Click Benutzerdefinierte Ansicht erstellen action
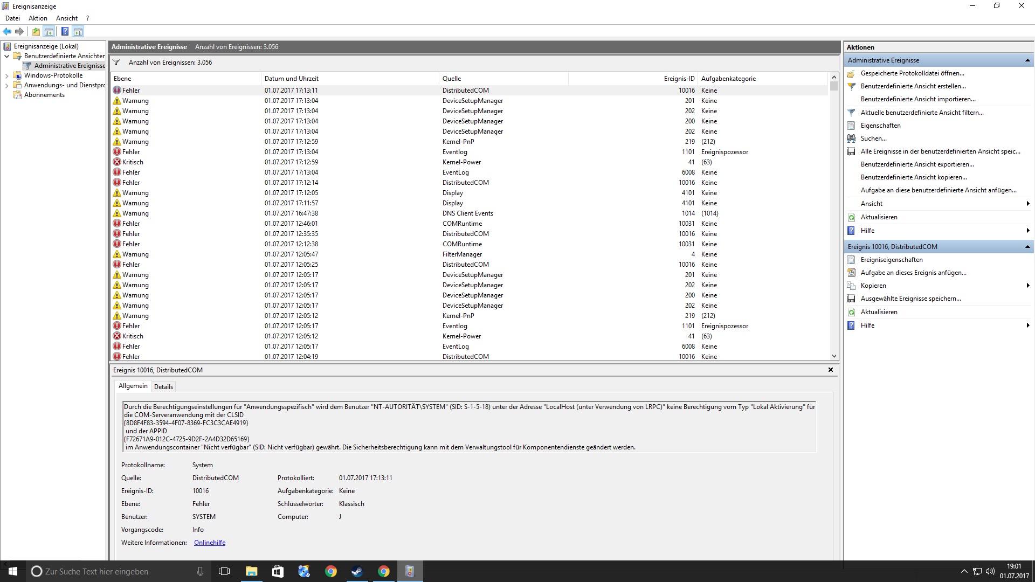The width and height of the screenshot is (1035, 582). tap(913, 86)
